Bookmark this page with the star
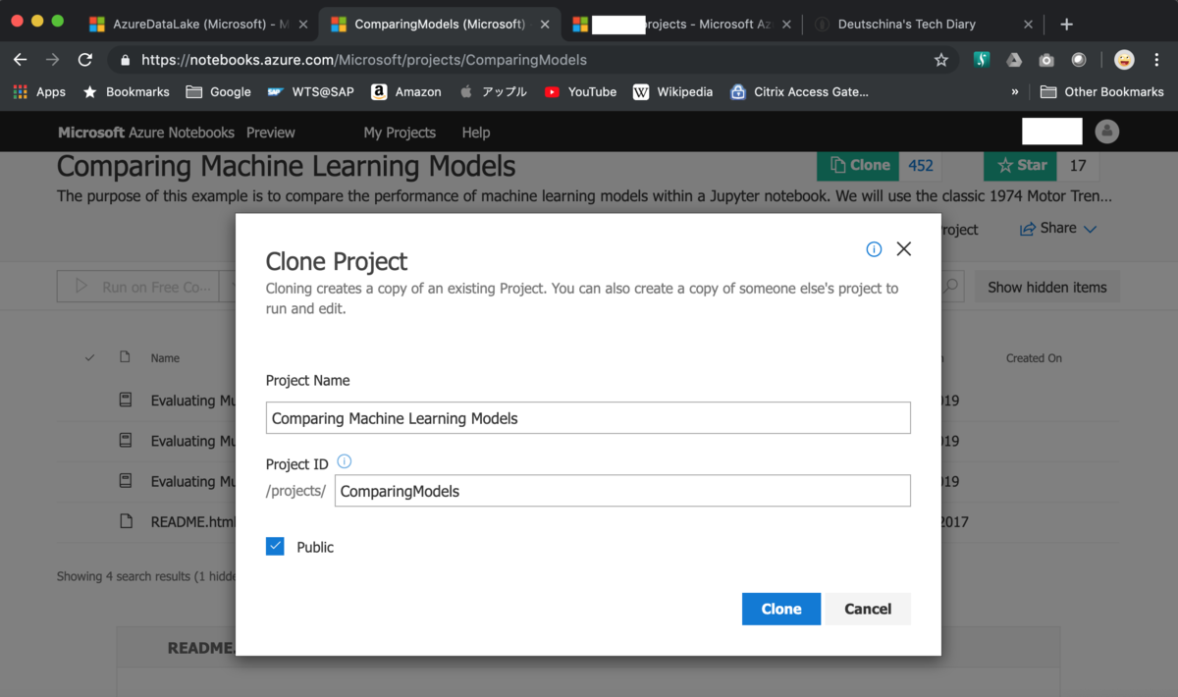This screenshot has height=697, width=1178. tap(941, 60)
